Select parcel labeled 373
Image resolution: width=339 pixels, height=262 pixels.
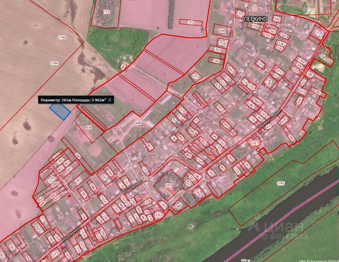191,22
